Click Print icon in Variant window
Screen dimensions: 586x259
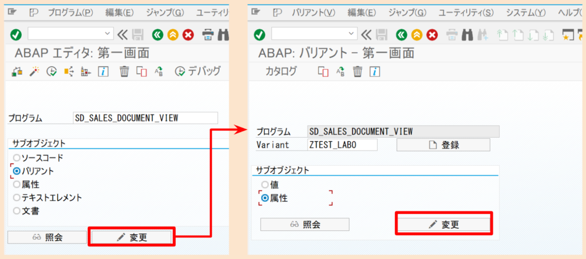(x=452, y=35)
